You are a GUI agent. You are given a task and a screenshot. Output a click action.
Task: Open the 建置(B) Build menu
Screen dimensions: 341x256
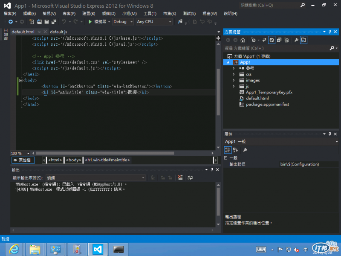pos(89,14)
